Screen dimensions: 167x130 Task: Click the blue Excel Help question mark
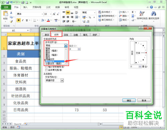click(x=151, y=7)
